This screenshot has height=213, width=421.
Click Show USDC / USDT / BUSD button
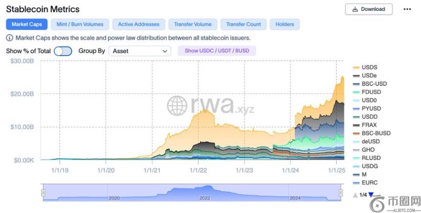(x=217, y=51)
